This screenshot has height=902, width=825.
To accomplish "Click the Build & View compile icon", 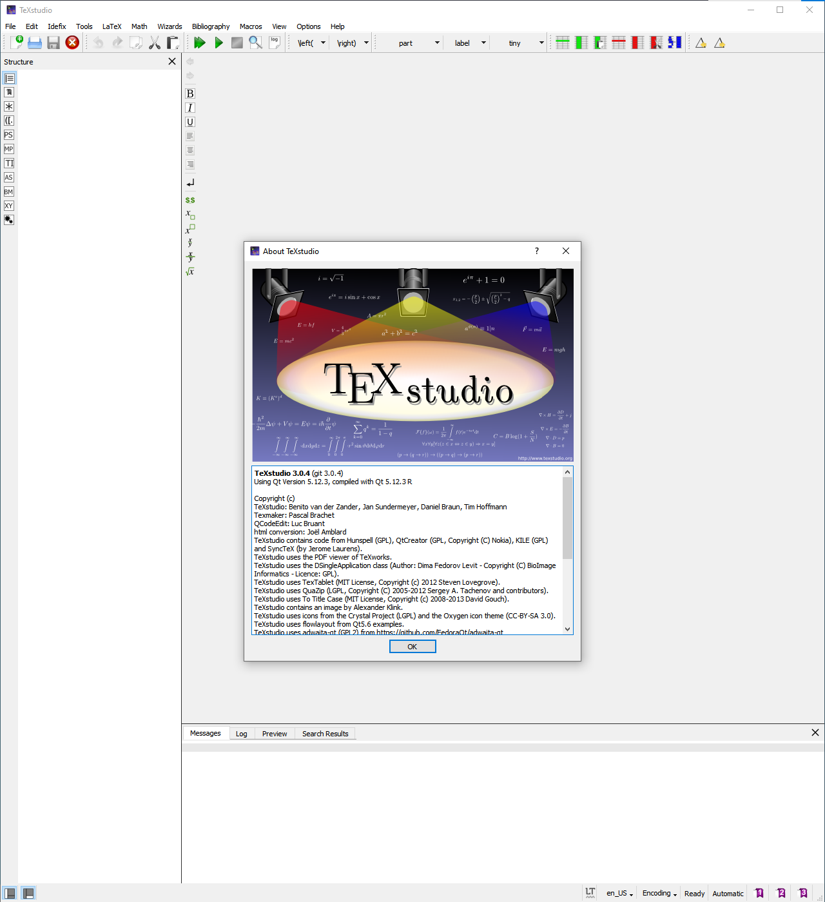I will pos(200,42).
